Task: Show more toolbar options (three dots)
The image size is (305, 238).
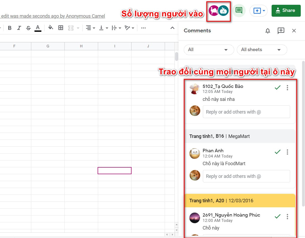Action: pyautogui.click(x=143, y=28)
